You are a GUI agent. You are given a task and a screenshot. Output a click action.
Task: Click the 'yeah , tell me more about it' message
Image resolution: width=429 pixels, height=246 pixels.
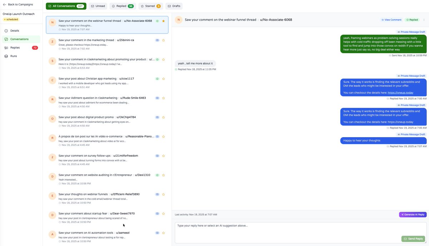195,63
